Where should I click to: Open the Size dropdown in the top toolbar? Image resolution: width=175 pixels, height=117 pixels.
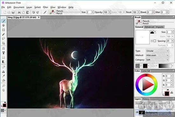coord(93,12)
